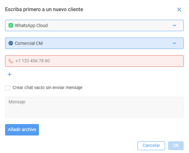The height and width of the screenshot is (153, 190).
Task: Open the Comercial CM account selector
Action: (94, 43)
